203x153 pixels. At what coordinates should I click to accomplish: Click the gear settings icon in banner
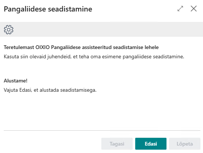[9, 30]
